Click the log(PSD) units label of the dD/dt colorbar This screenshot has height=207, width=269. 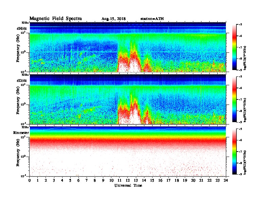245,110
